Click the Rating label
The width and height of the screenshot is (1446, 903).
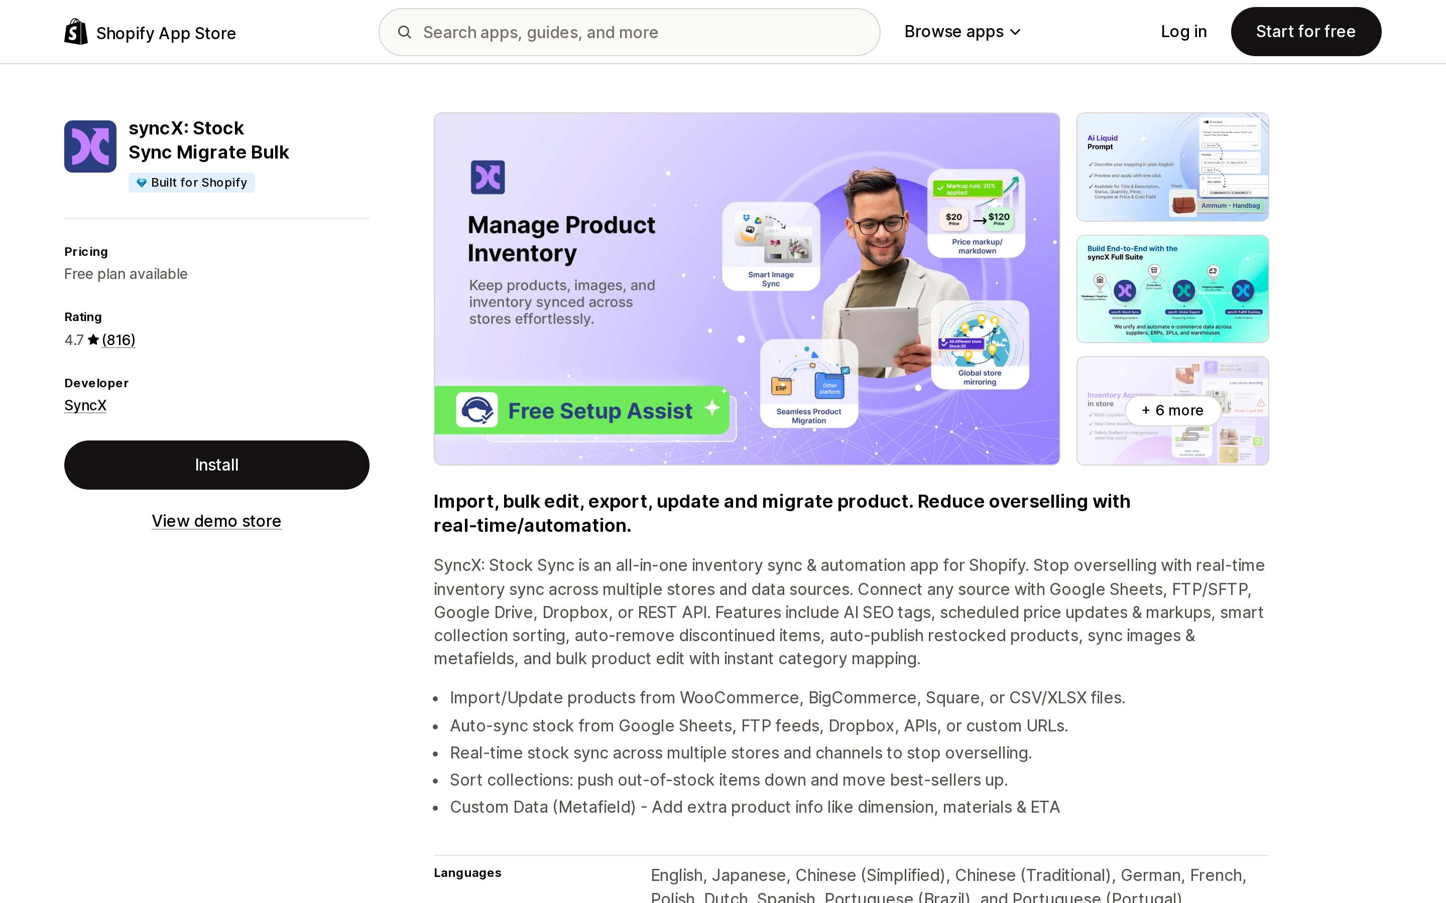click(83, 317)
